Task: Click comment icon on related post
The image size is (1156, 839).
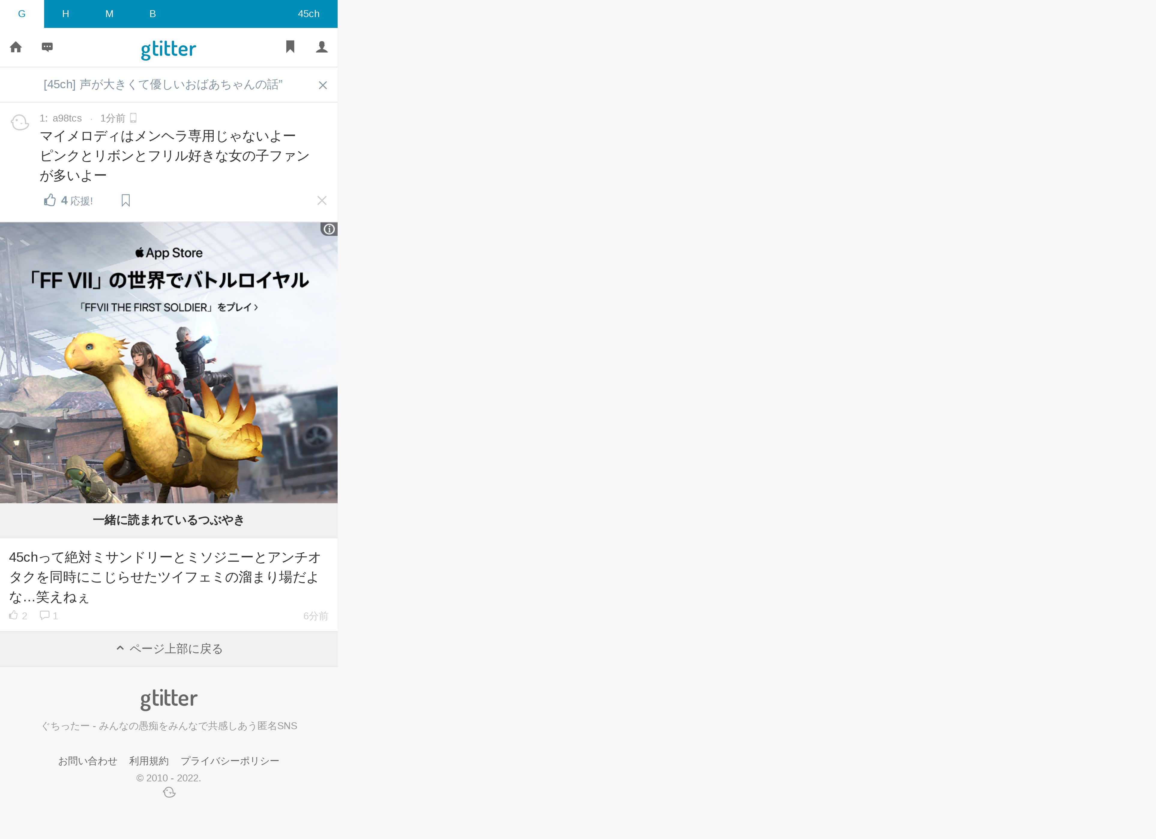Action: point(45,615)
